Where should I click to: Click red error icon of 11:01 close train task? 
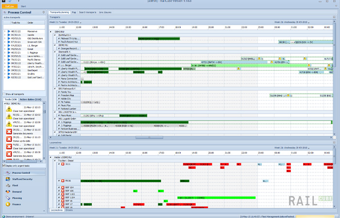[9, 147]
